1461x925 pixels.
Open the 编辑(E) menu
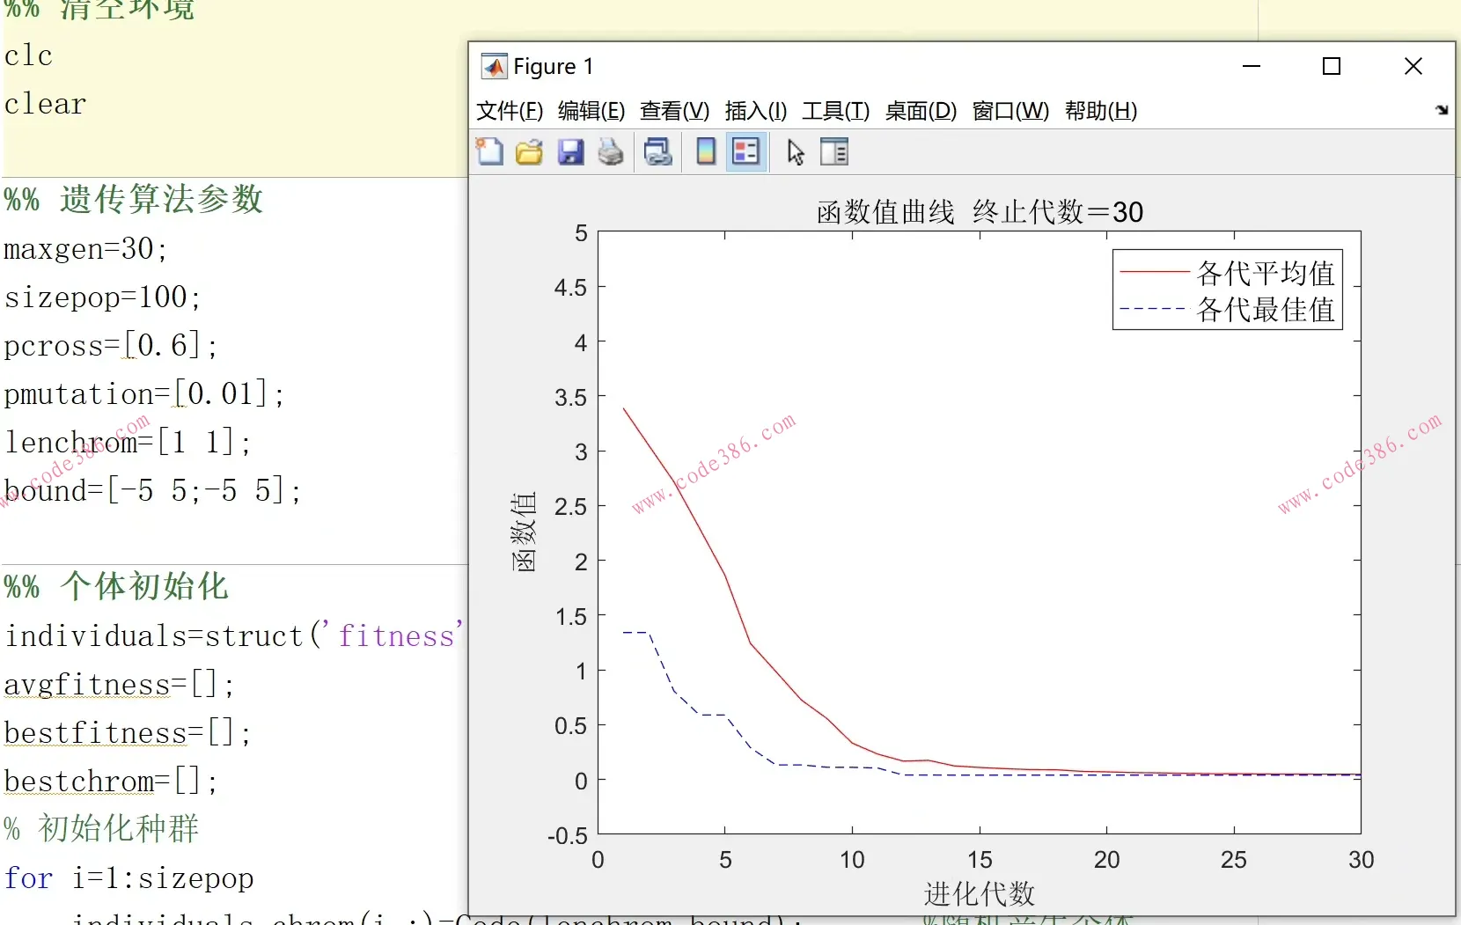coord(591,111)
